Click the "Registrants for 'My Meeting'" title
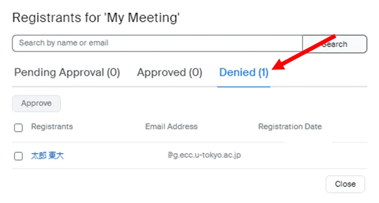 (96, 18)
